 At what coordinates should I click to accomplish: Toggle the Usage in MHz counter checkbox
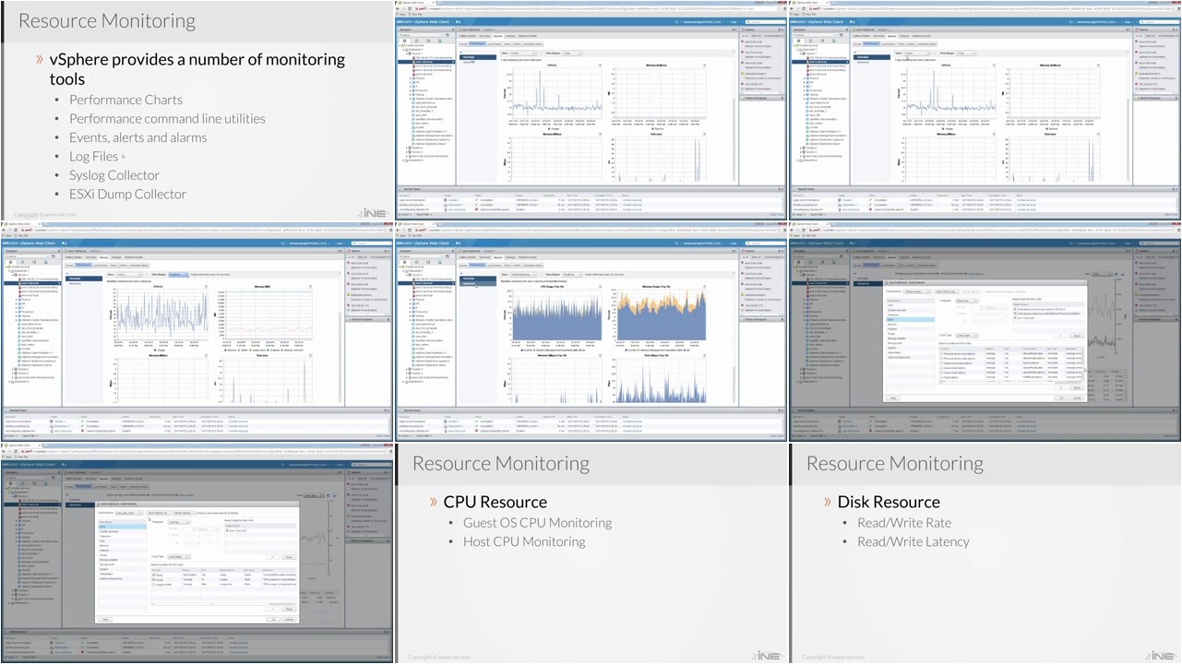point(153,585)
